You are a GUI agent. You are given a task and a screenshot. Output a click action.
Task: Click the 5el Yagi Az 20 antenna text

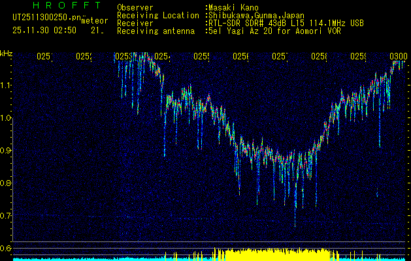pos(274,31)
